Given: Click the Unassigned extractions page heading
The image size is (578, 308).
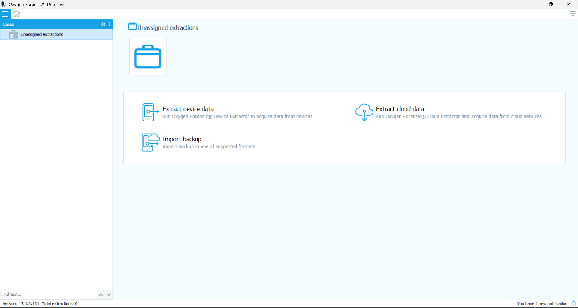Looking at the screenshot, I should [168, 28].
